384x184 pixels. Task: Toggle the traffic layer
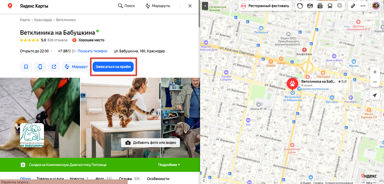300,6
